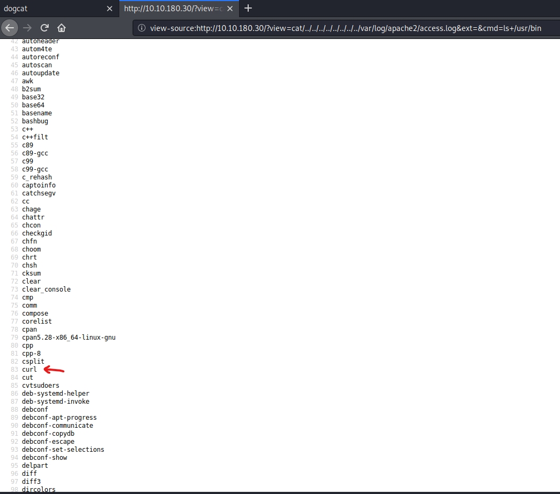Click the view-source URL address bar
The width and height of the screenshot is (560, 494).
click(x=342, y=28)
